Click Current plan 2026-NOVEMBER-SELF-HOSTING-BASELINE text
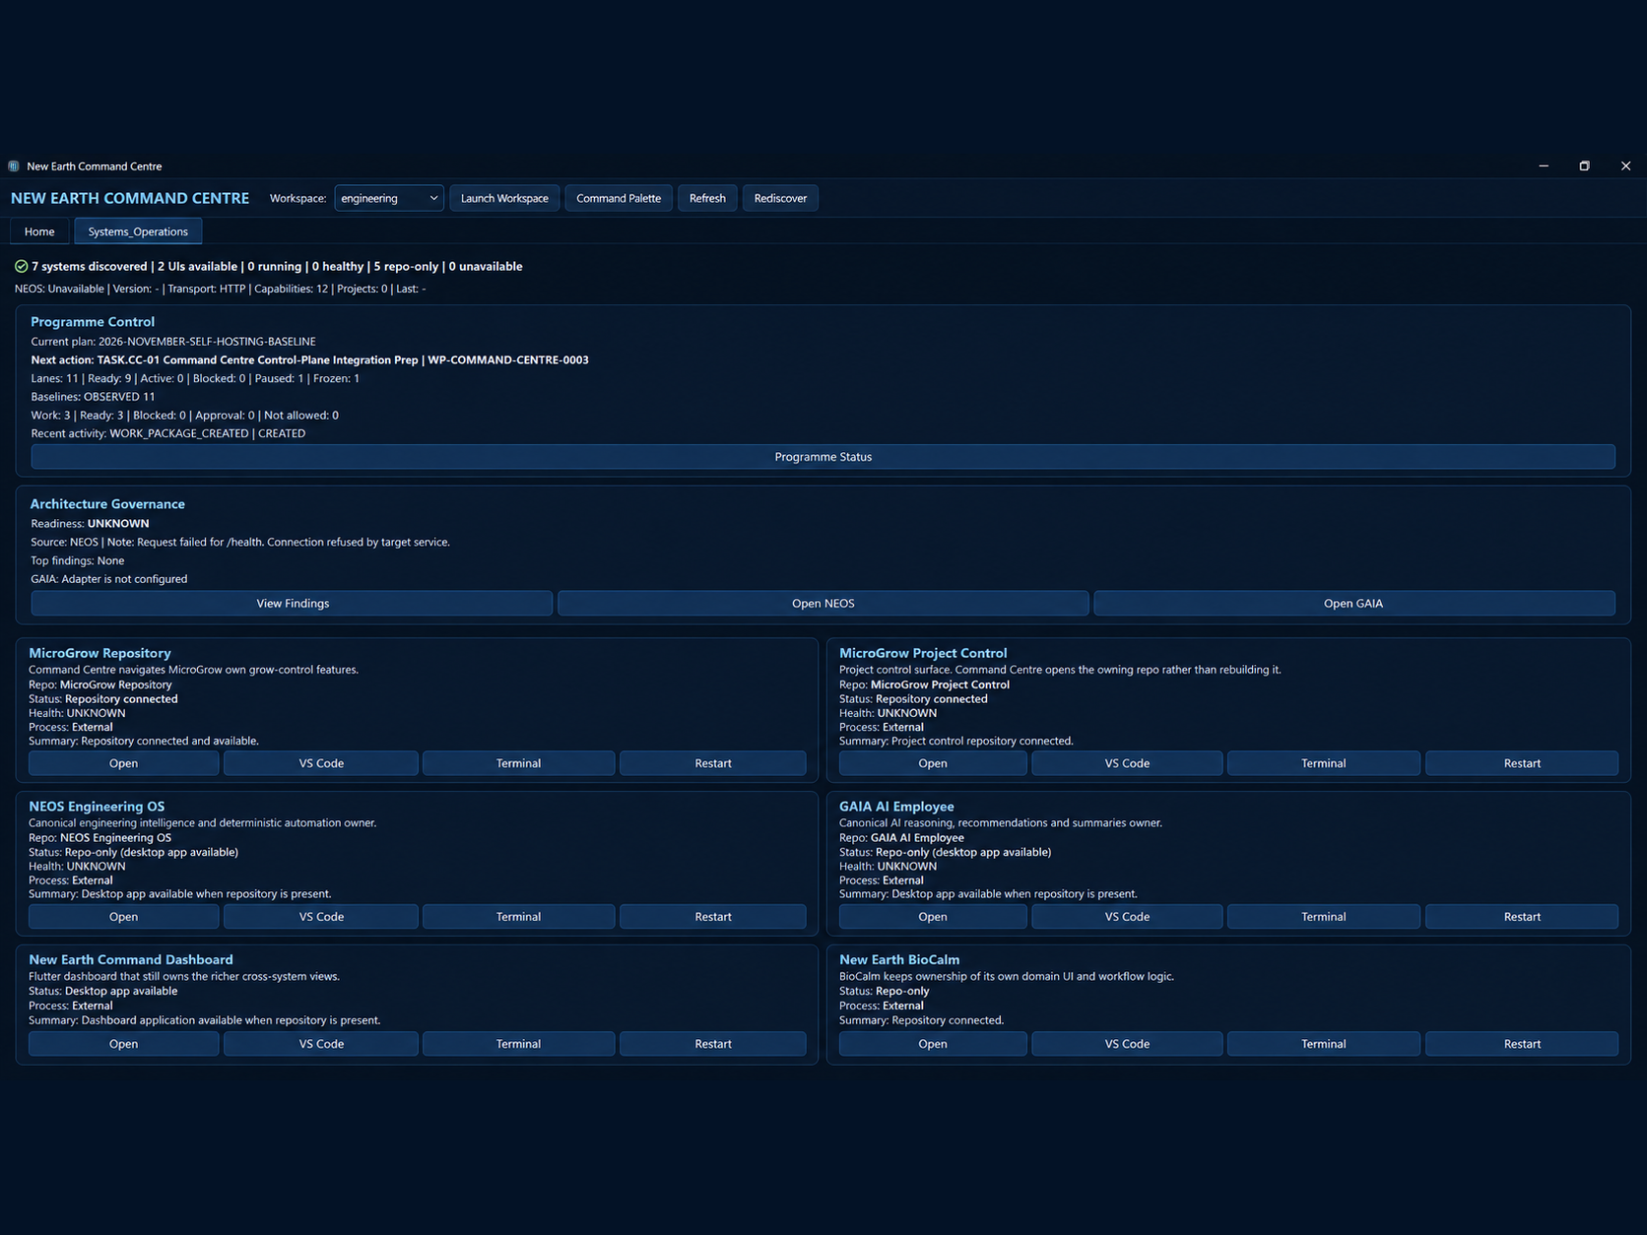 [173, 342]
